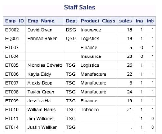162x134 pixels.
Task: Click the Tobacco product class cell
Action: [98, 110]
